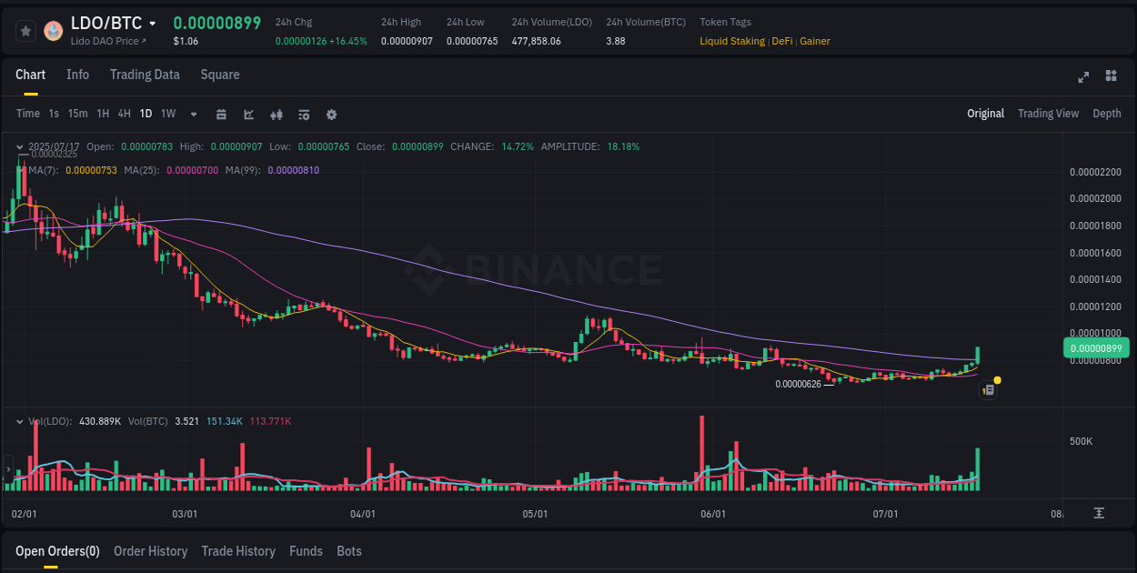Click the small order panel icon on chart

pos(989,389)
